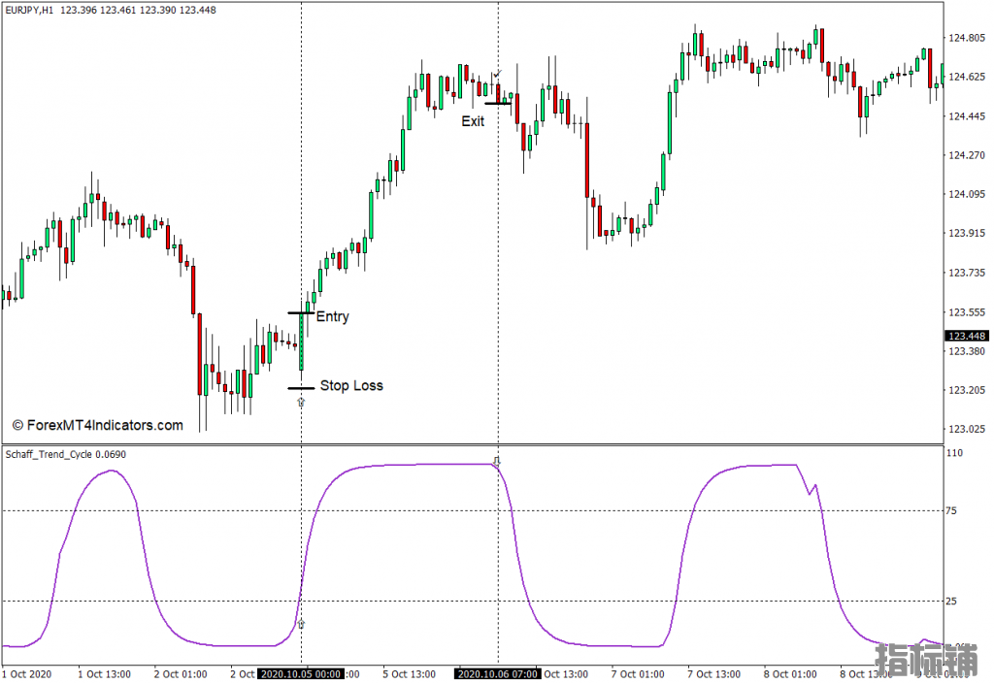Click the down arrow atop the indicator window
The height and width of the screenshot is (684, 994).
(497, 461)
